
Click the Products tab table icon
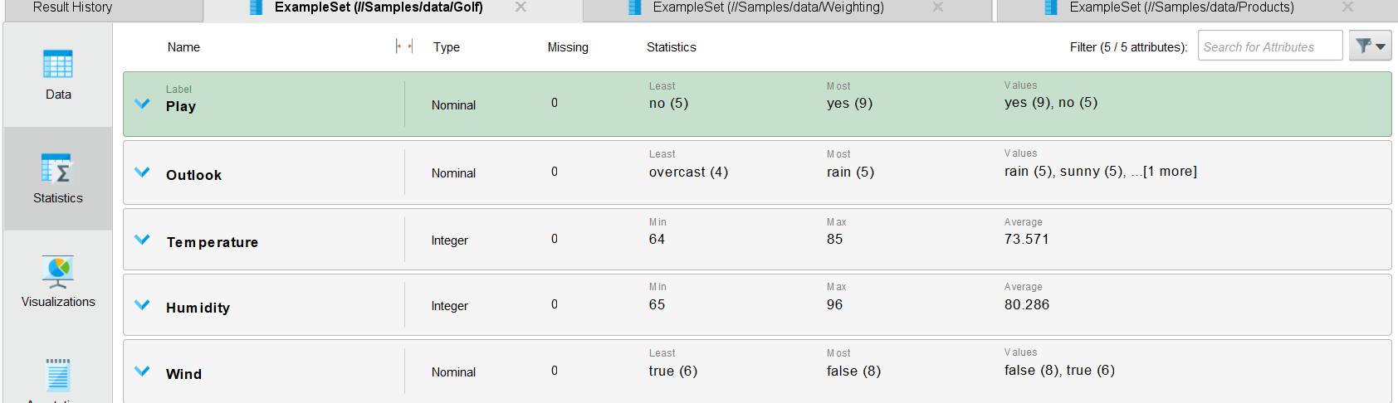pos(1051,7)
